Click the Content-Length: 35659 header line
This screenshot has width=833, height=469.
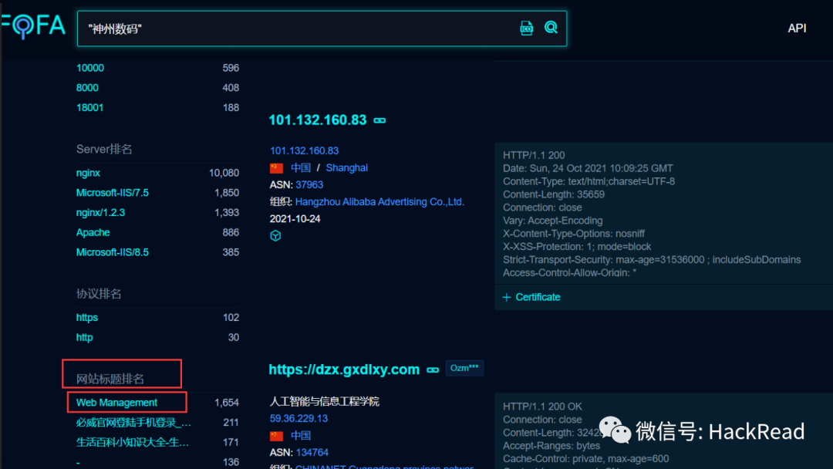(x=554, y=194)
